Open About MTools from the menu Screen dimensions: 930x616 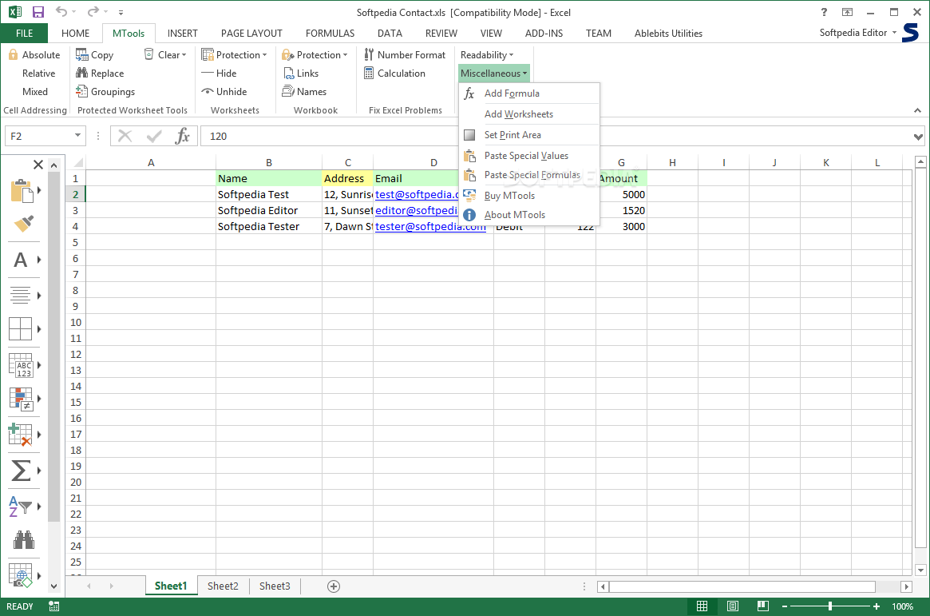(x=529, y=215)
